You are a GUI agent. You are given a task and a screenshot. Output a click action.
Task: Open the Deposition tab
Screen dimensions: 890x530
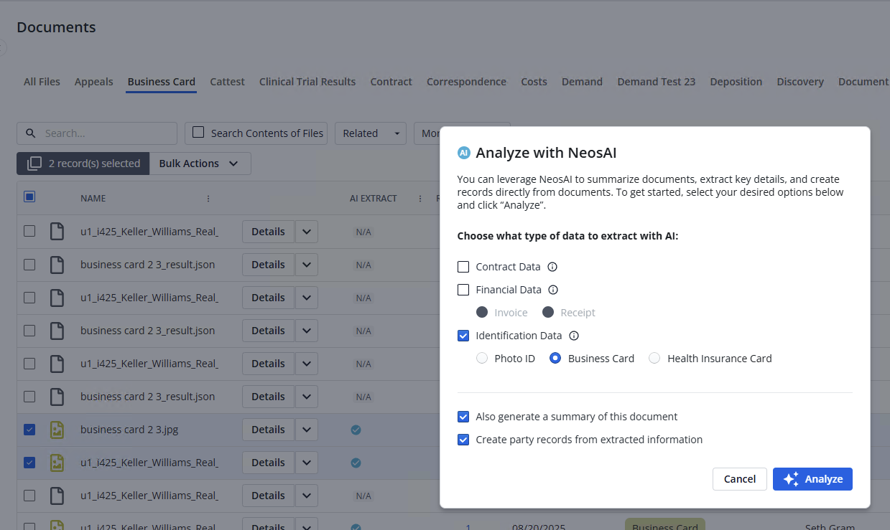[x=736, y=82]
